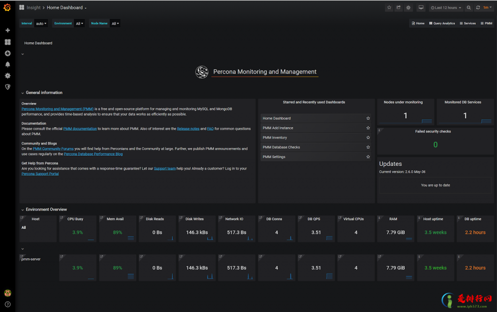The height and width of the screenshot is (312, 497).
Task: Click the You are up to date box
Action: tap(435, 185)
